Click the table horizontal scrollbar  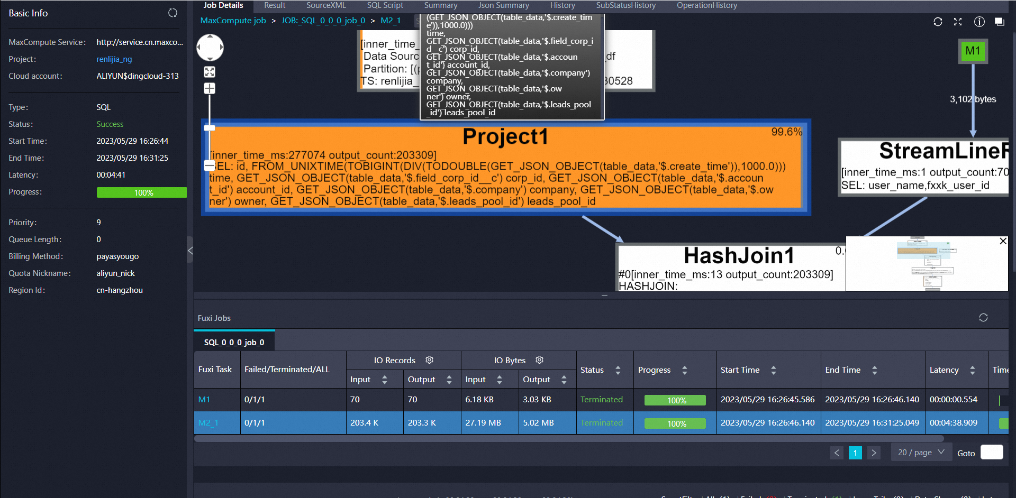coord(569,438)
